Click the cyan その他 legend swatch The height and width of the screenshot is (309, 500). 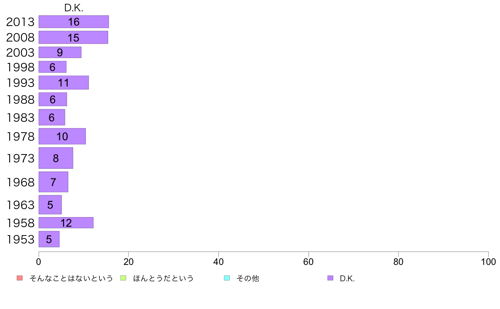227,278
